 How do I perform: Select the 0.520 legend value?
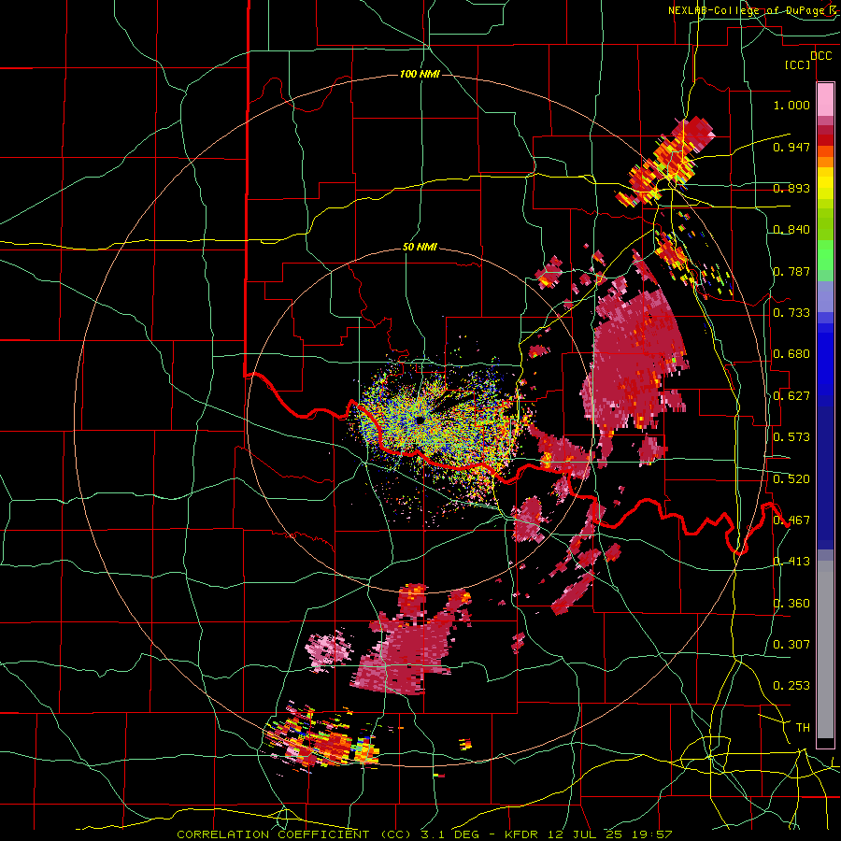coord(791,479)
